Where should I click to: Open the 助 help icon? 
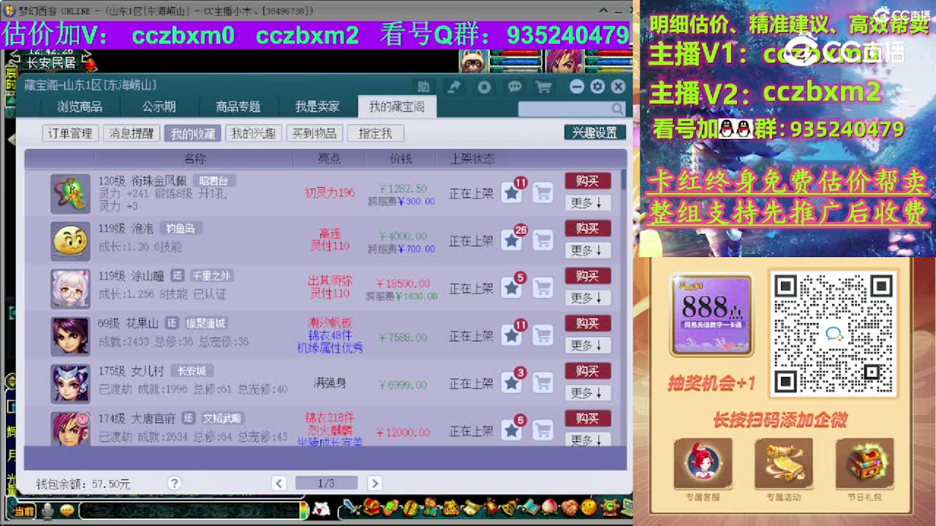[424, 85]
